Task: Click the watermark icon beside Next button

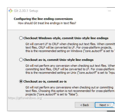Action: [x=113, y=105]
